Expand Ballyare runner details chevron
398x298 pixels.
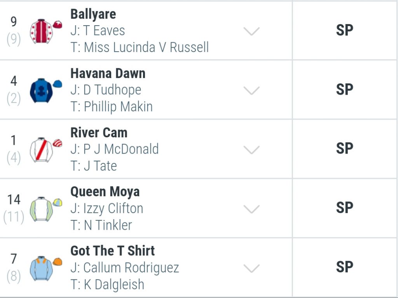pyautogui.click(x=251, y=31)
